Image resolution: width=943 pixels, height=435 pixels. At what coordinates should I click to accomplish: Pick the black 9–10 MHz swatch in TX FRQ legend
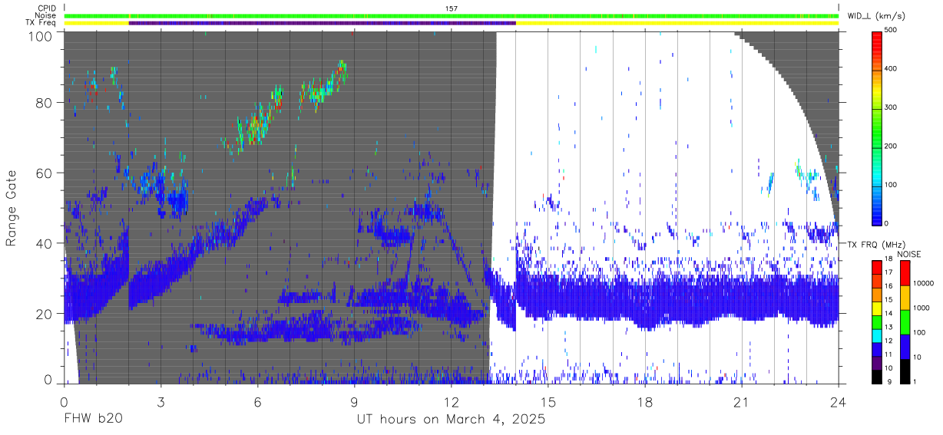point(876,376)
